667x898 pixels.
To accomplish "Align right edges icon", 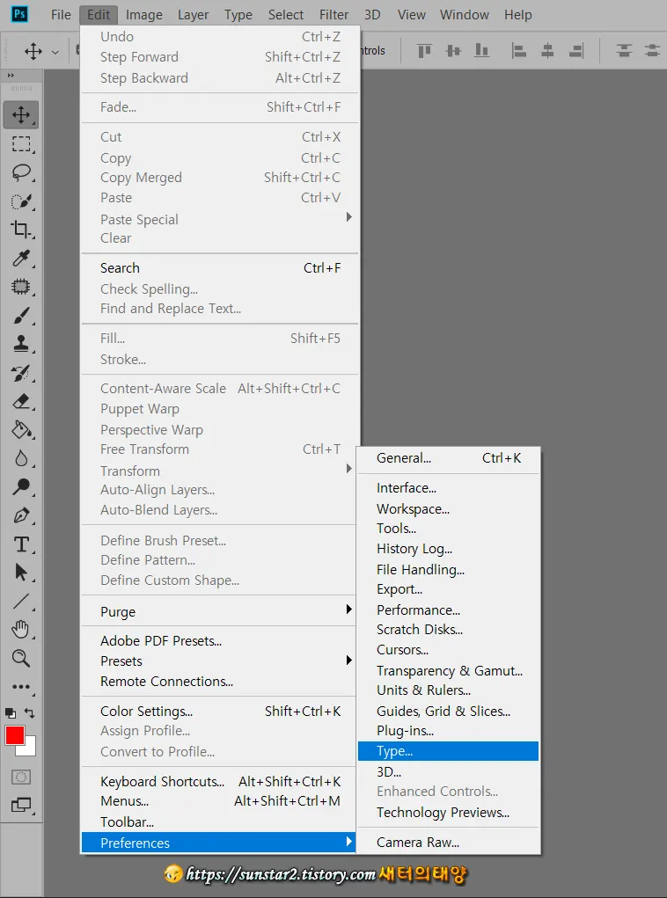I will pyautogui.click(x=575, y=51).
